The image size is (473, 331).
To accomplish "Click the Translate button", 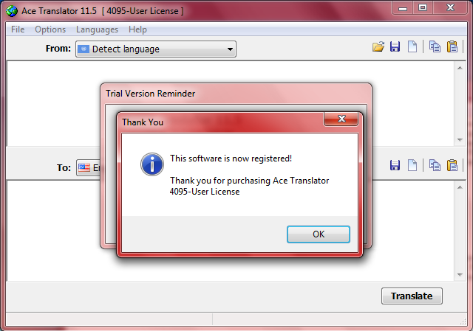I will (x=412, y=296).
